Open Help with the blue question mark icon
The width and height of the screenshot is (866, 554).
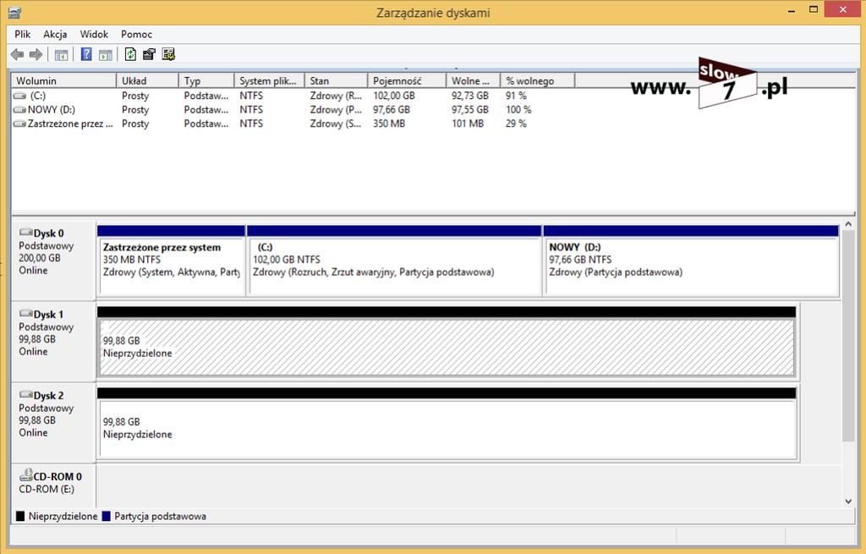point(87,54)
